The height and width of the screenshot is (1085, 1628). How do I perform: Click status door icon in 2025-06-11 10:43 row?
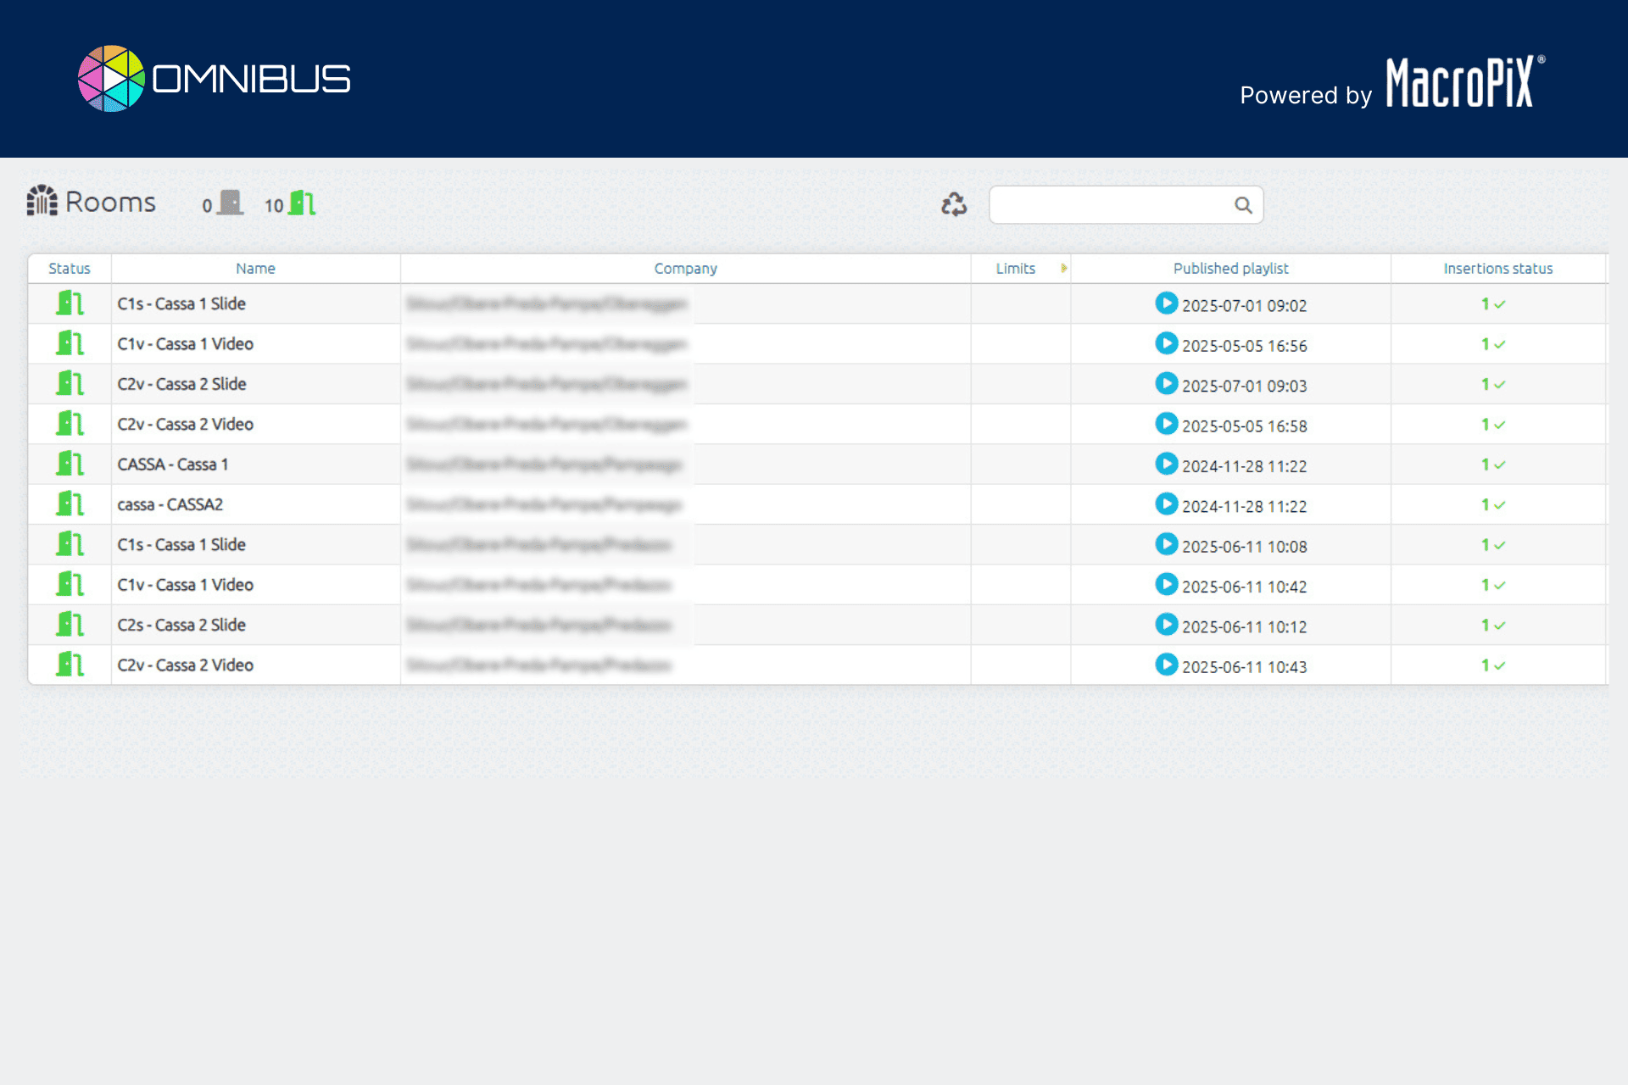[x=70, y=665]
